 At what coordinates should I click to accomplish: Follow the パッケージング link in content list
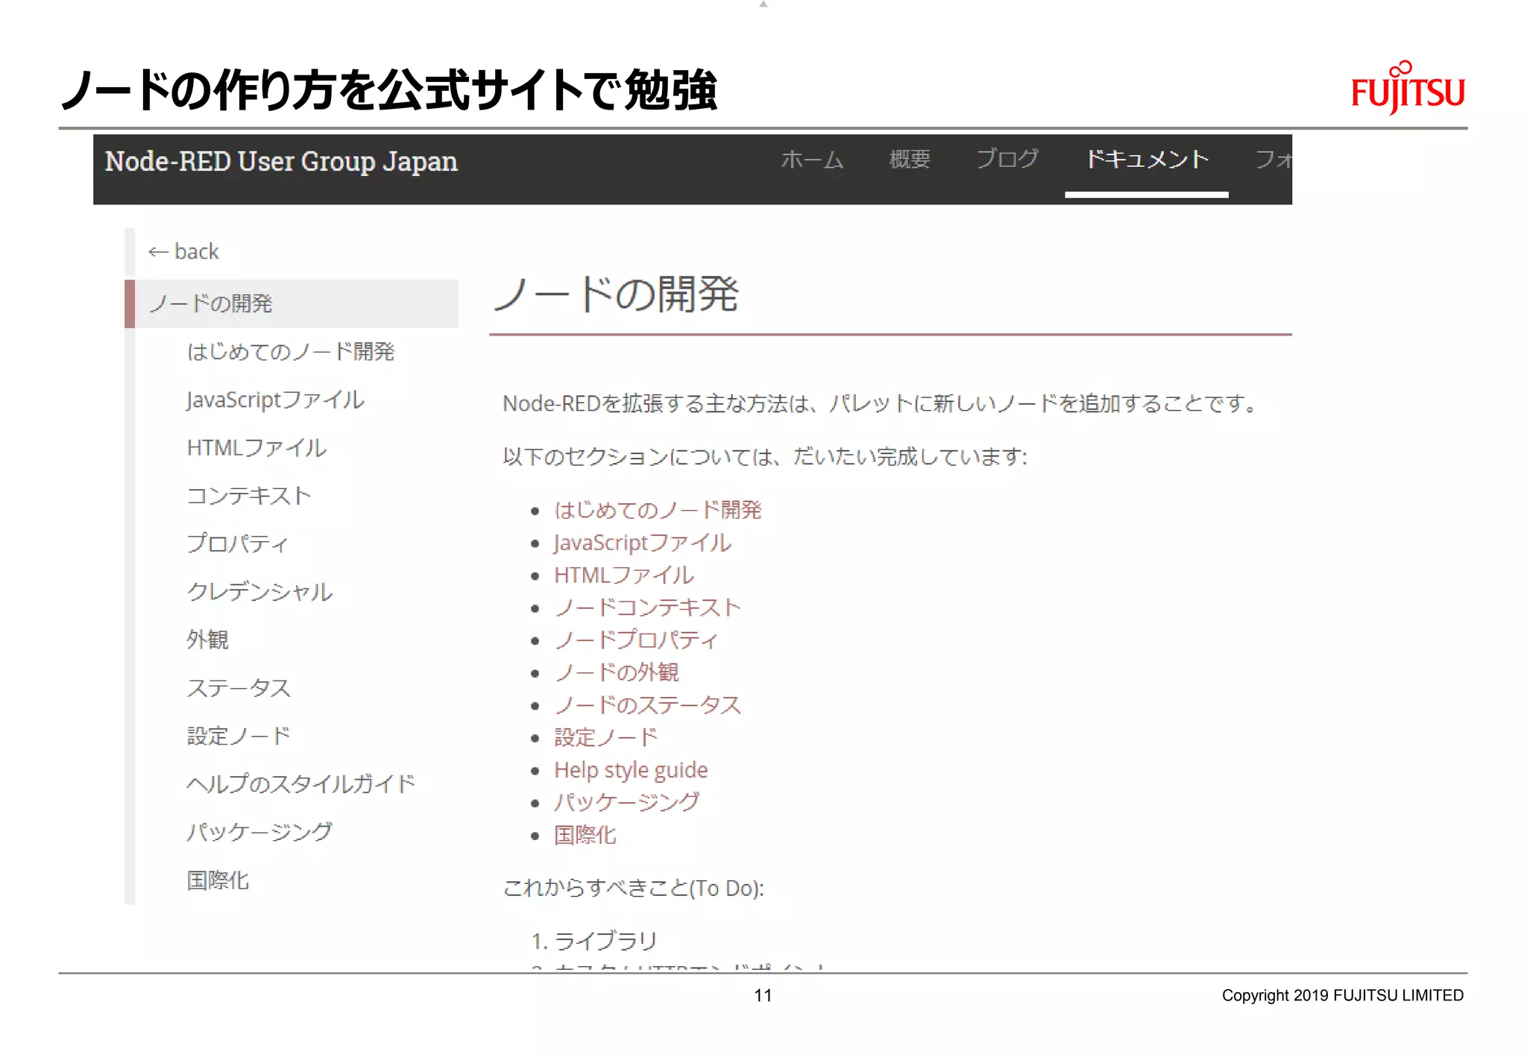pyautogui.click(x=627, y=803)
